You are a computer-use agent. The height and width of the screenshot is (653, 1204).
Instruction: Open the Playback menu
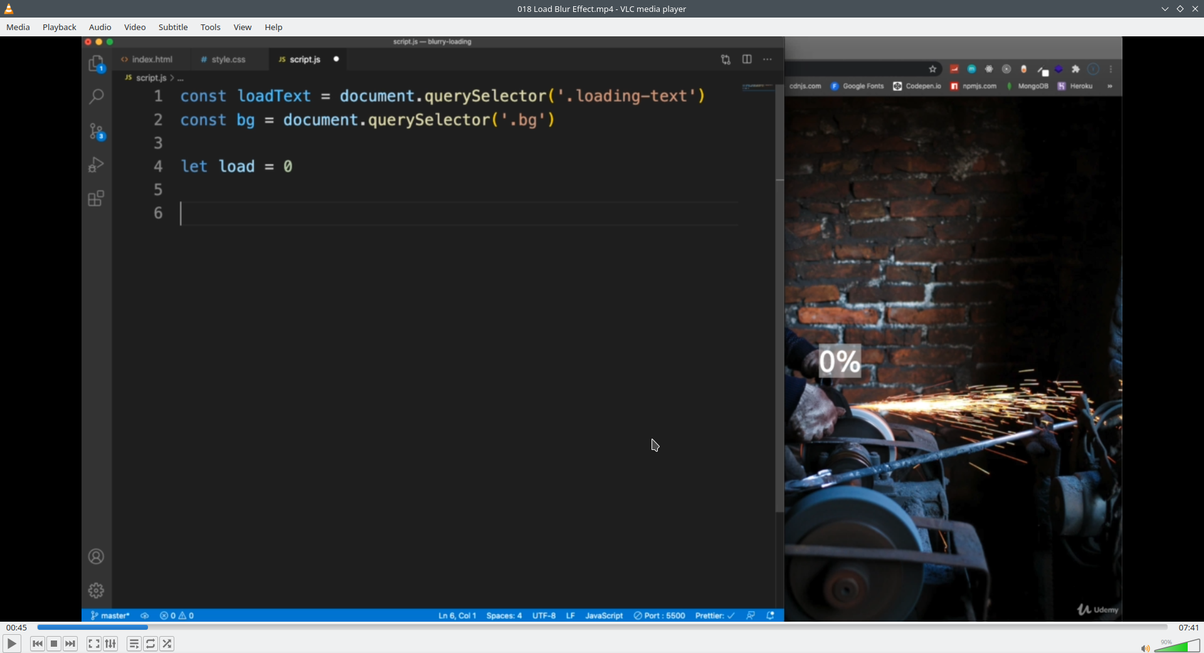click(60, 27)
